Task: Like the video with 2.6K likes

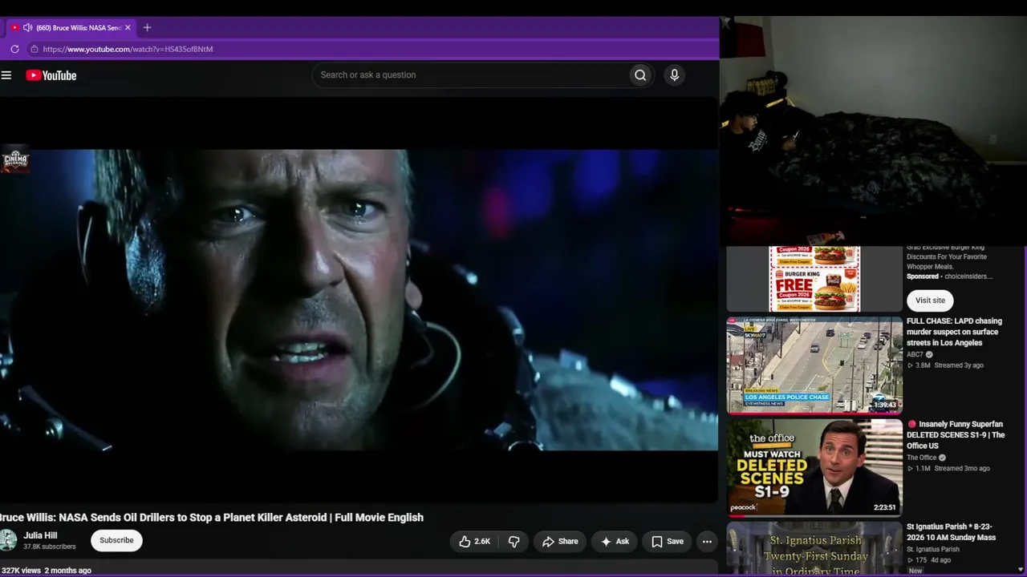Action: (x=474, y=542)
